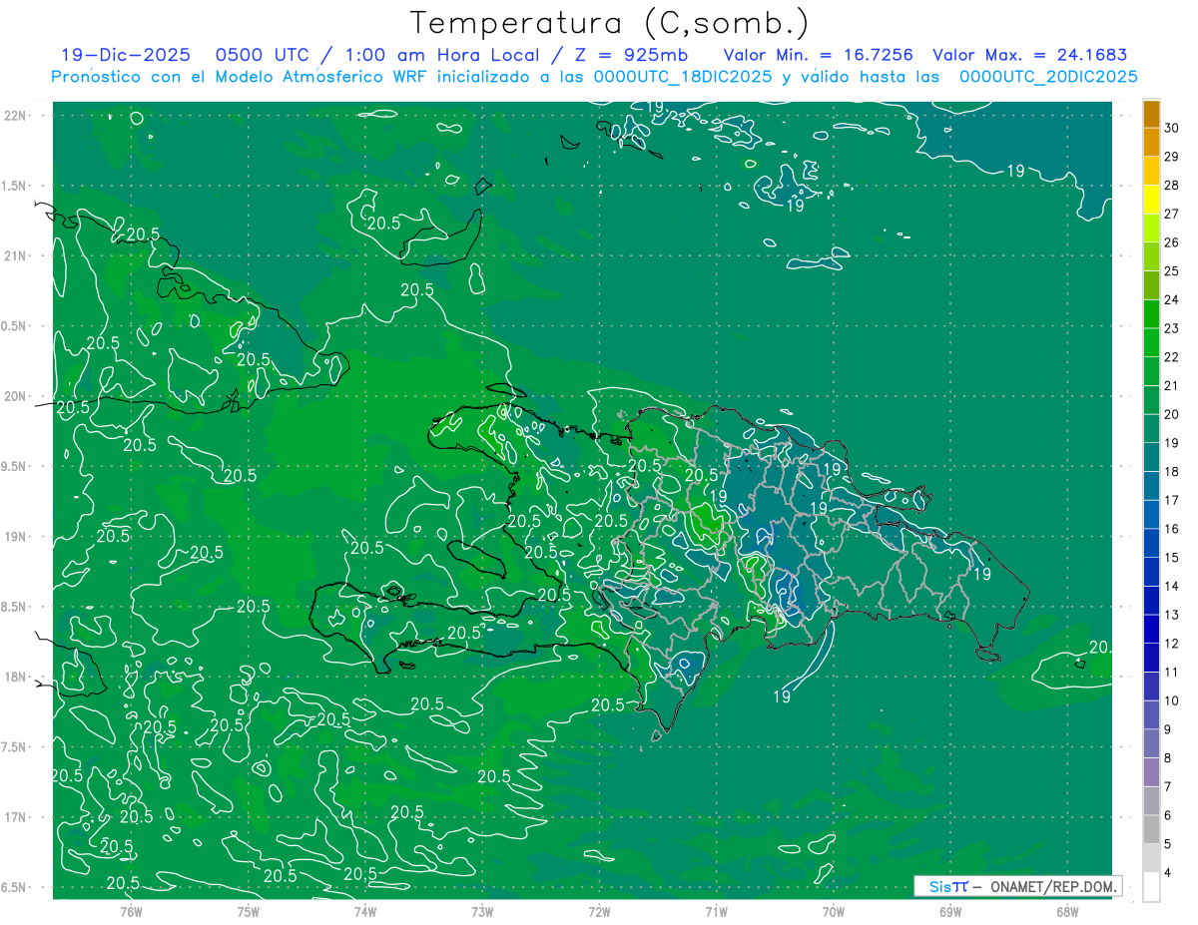Screen dimensions: 1198x925
Task: Click the "Valor Min. = 16.7256" value
Action: (818, 55)
